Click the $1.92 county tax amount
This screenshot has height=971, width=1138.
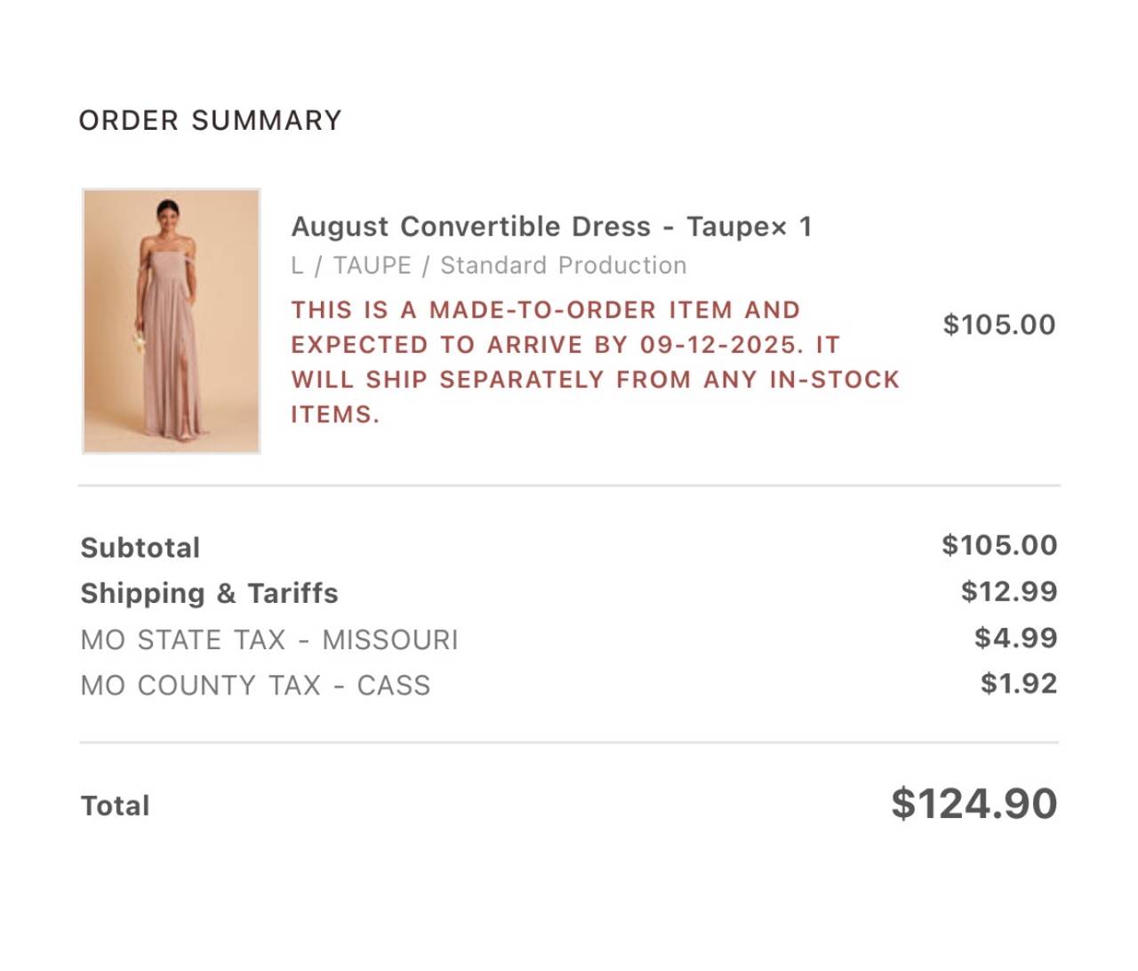[1019, 684]
